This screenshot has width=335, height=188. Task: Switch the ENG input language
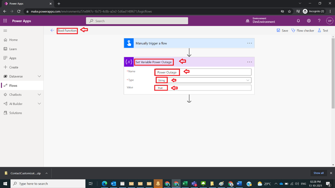(303, 184)
